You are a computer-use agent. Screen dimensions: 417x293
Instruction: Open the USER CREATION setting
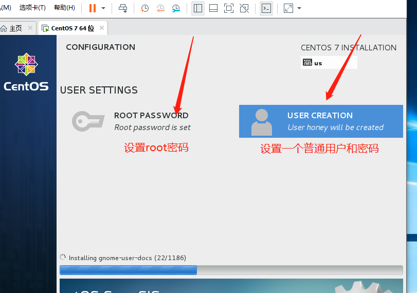[321, 121]
